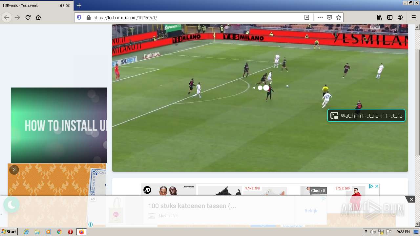Screen dimensions: 420x236
Task: Bookmark this page with the star
Action: (x=339, y=17)
